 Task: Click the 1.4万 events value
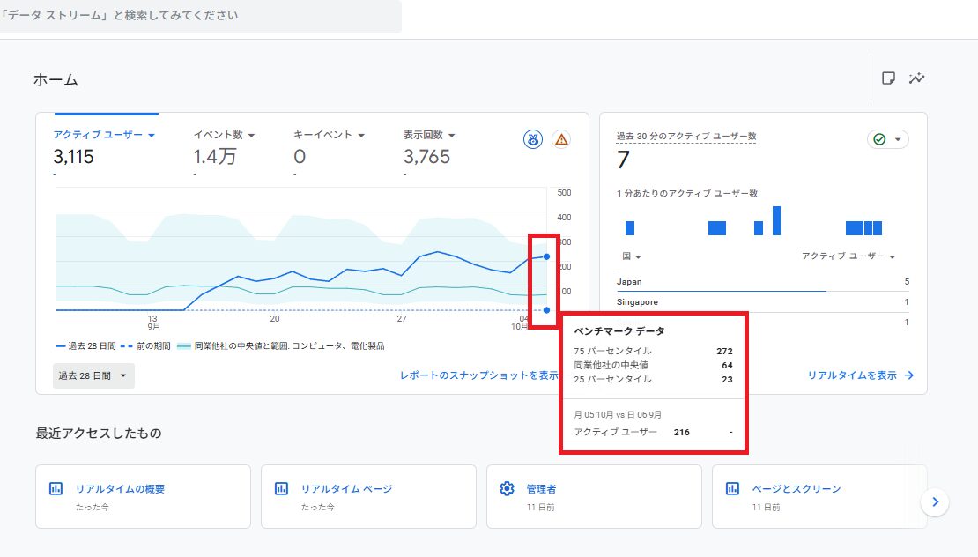tap(215, 157)
